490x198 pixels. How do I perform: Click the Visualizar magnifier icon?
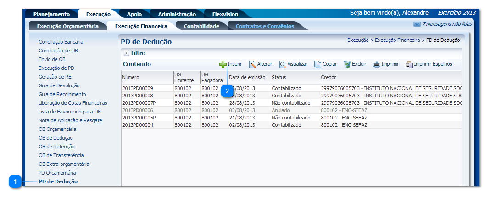pos(283,64)
